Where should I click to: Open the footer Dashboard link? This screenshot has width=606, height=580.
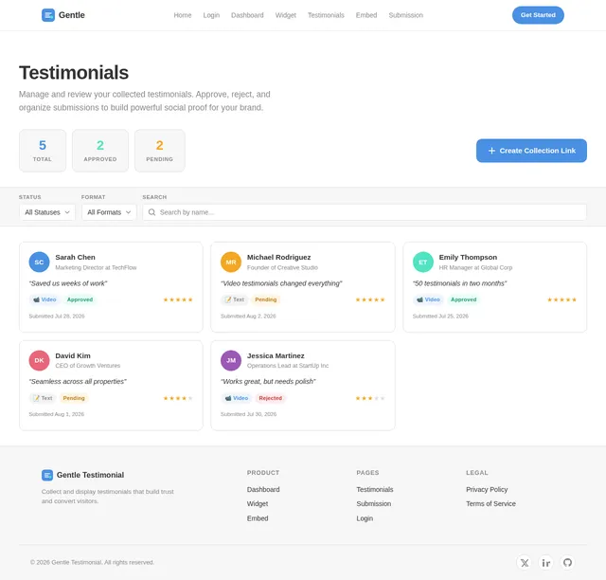click(x=263, y=489)
